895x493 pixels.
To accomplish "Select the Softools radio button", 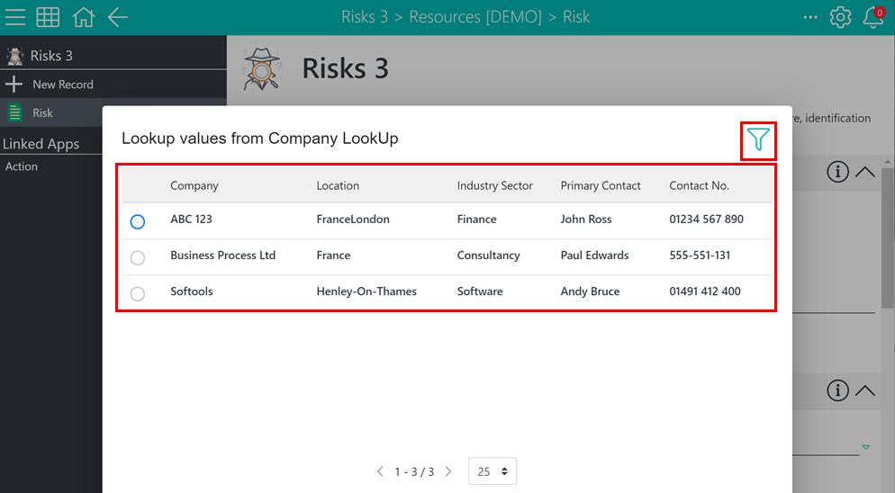I will pos(138,294).
